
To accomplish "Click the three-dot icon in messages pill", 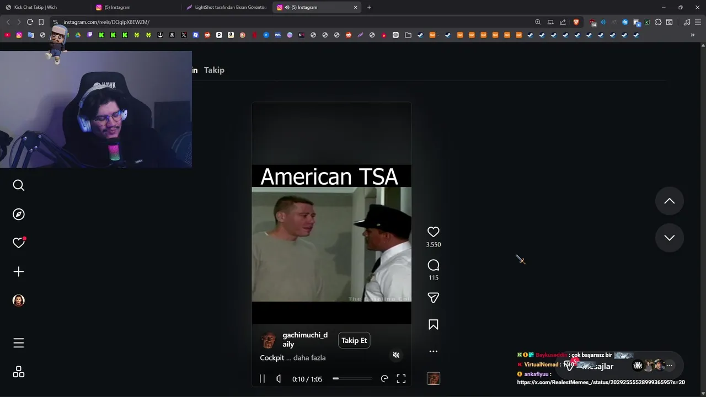I will 669,365.
